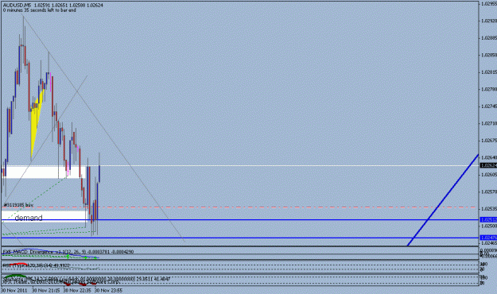Click the black current price label 1.02624

[488, 165]
